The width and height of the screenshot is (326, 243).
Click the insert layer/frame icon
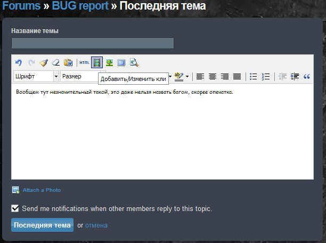click(x=121, y=63)
